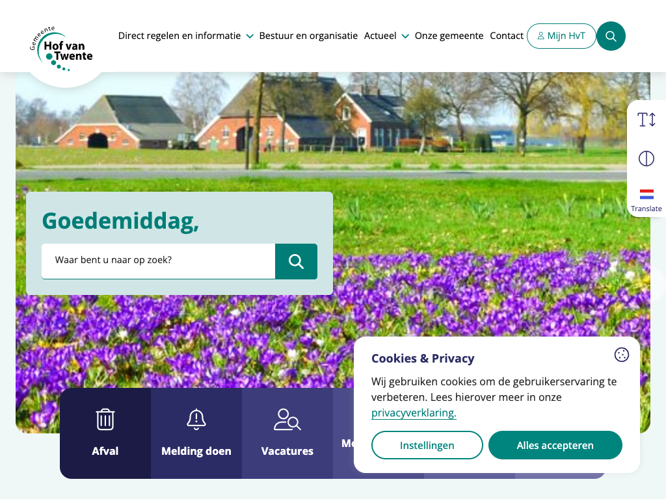Follow the privacyverklaring link
Screen dimensions: 666x499
(414, 413)
